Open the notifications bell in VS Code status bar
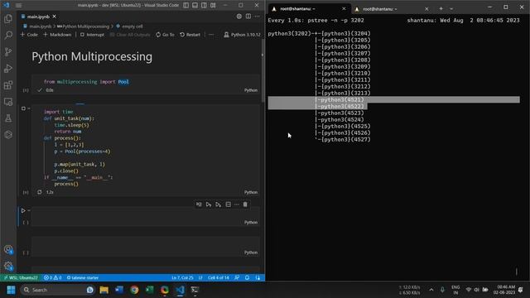 coord(247,278)
